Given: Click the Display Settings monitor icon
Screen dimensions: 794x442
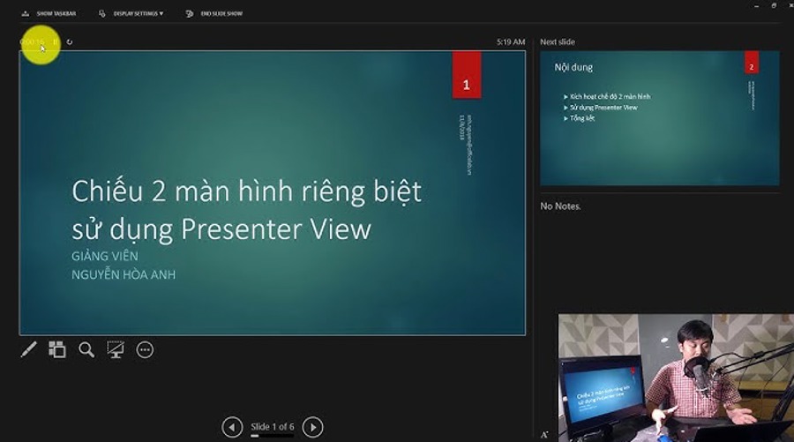Looking at the screenshot, I should [102, 13].
